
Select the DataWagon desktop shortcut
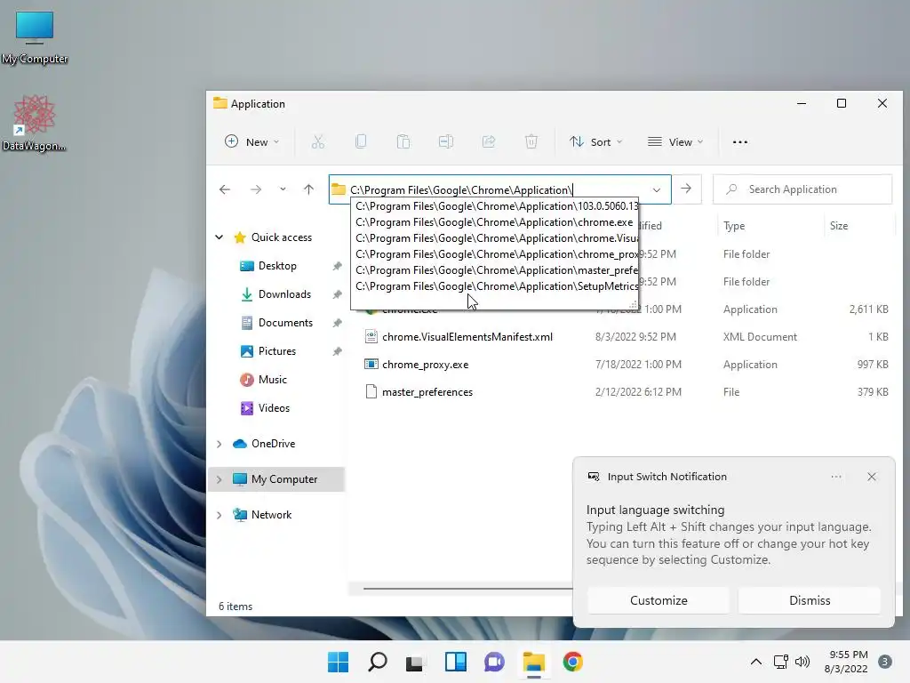pyautogui.click(x=35, y=123)
